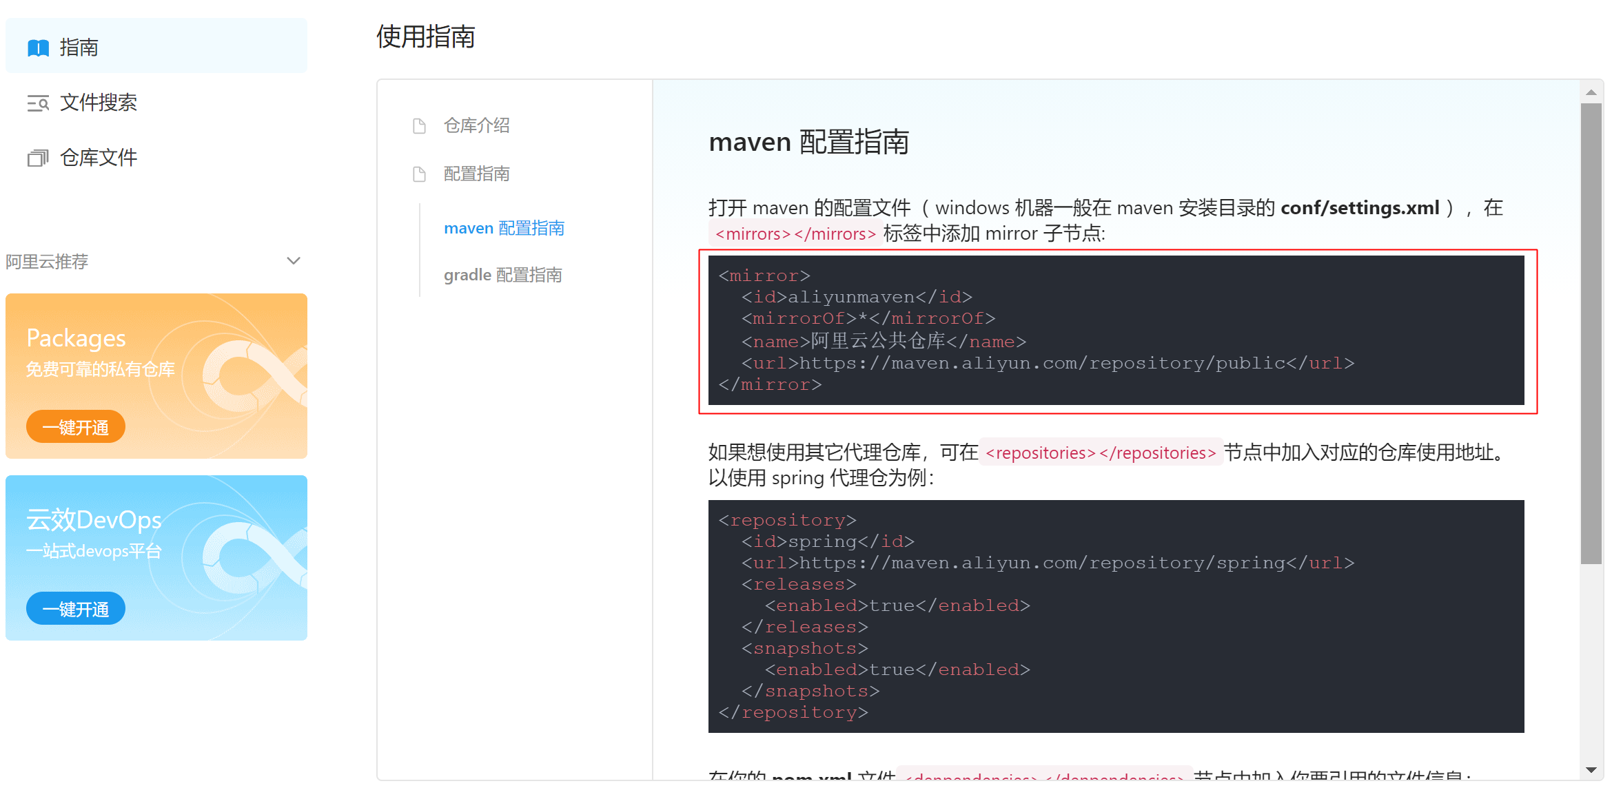Open the 文件搜索 menu item

coord(98,103)
